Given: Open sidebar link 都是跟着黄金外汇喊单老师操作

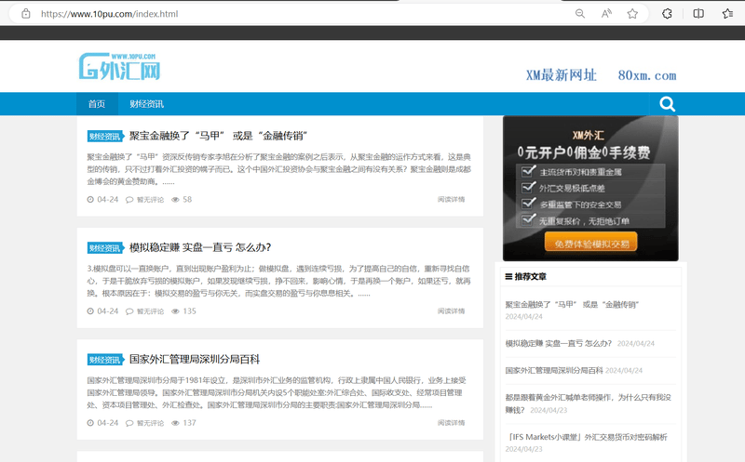Looking at the screenshot, I should click(589, 403).
